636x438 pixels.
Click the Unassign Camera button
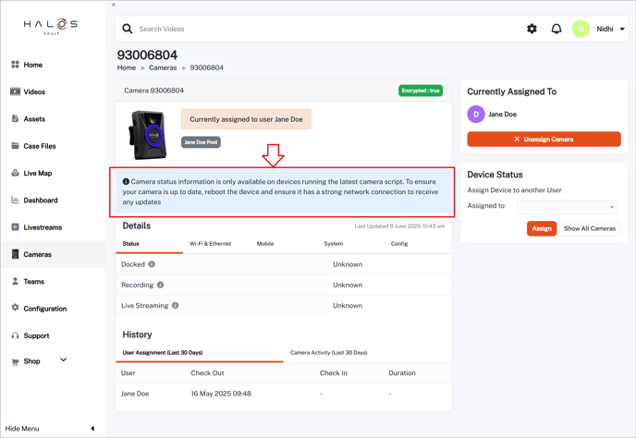click(x=544, y=140)
